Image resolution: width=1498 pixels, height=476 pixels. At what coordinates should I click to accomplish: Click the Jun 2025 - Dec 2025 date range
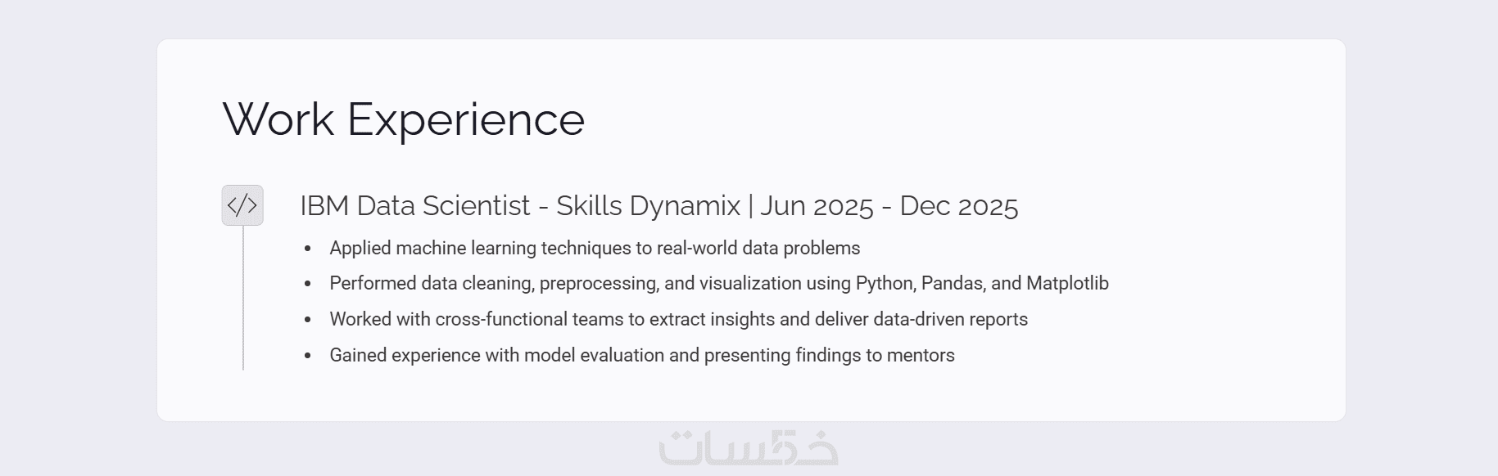click(x=889, y=206)
